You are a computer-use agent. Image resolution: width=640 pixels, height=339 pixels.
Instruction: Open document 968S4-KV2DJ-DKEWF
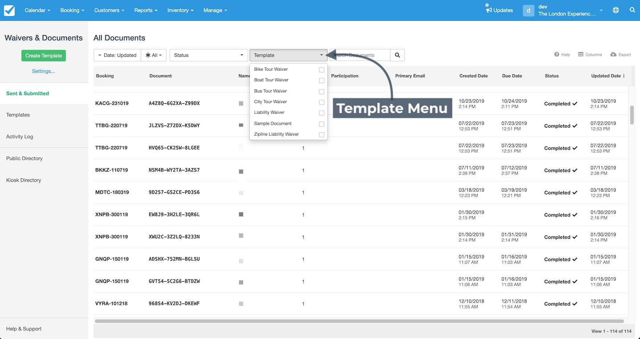coord(174,303)
